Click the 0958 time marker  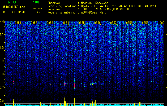point(129,23)
